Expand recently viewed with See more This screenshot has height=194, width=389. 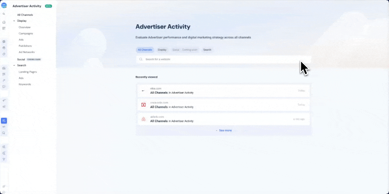point(224,131)
